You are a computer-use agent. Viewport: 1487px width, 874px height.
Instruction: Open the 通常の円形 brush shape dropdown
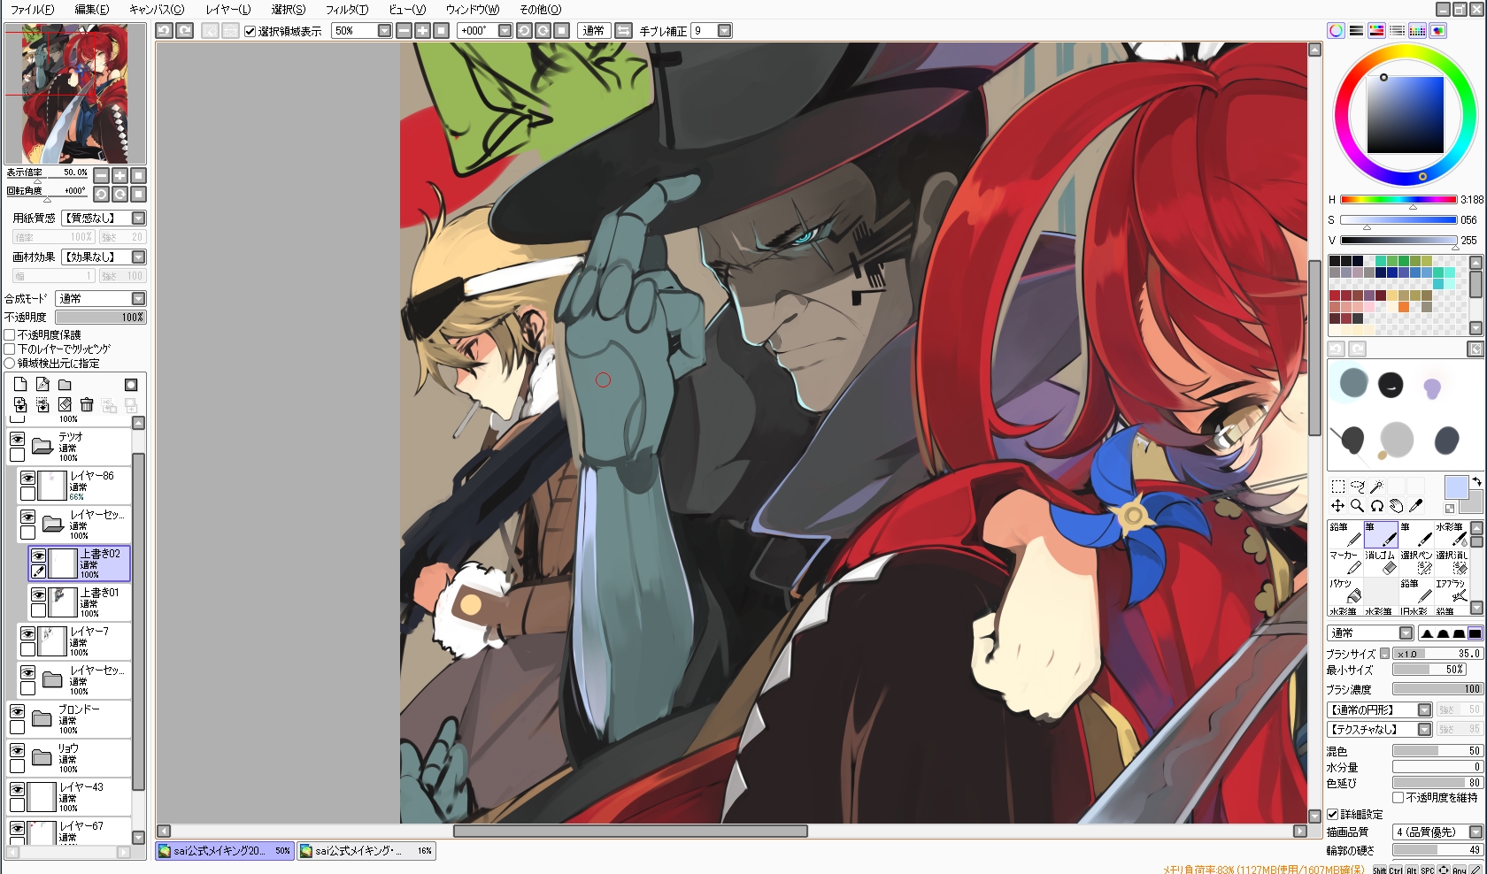pos(1424,710)
